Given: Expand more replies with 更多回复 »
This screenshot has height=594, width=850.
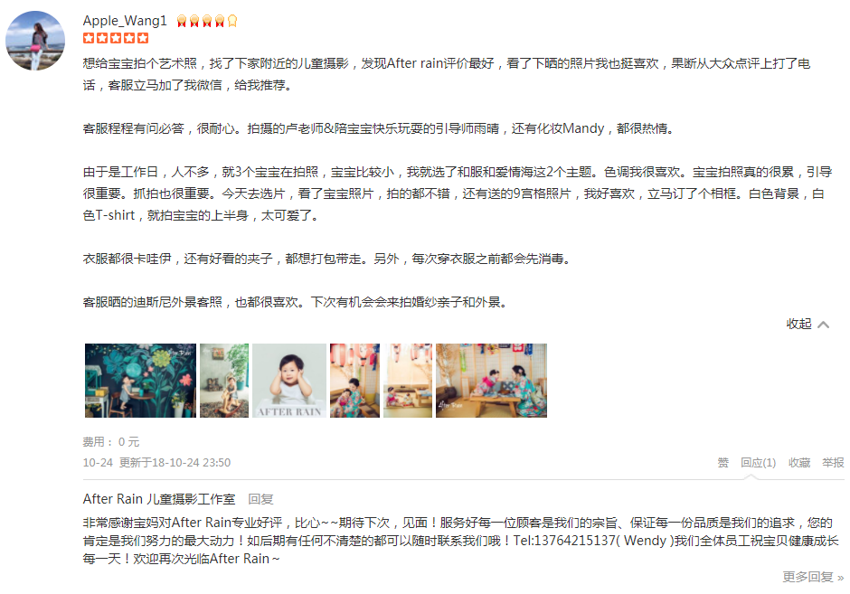Looking at the screenshot, I should click(x=813, y=577).
